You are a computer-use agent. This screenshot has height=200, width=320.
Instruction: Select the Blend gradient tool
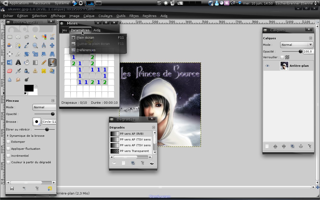35,62
